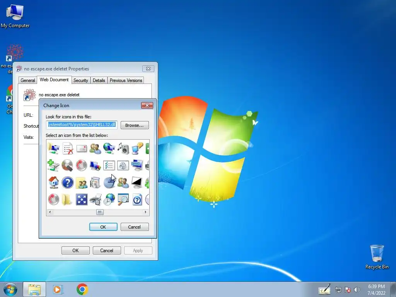Open Google Chrome from taskbar
Viewport: 396px width, 297px height.
82,289
